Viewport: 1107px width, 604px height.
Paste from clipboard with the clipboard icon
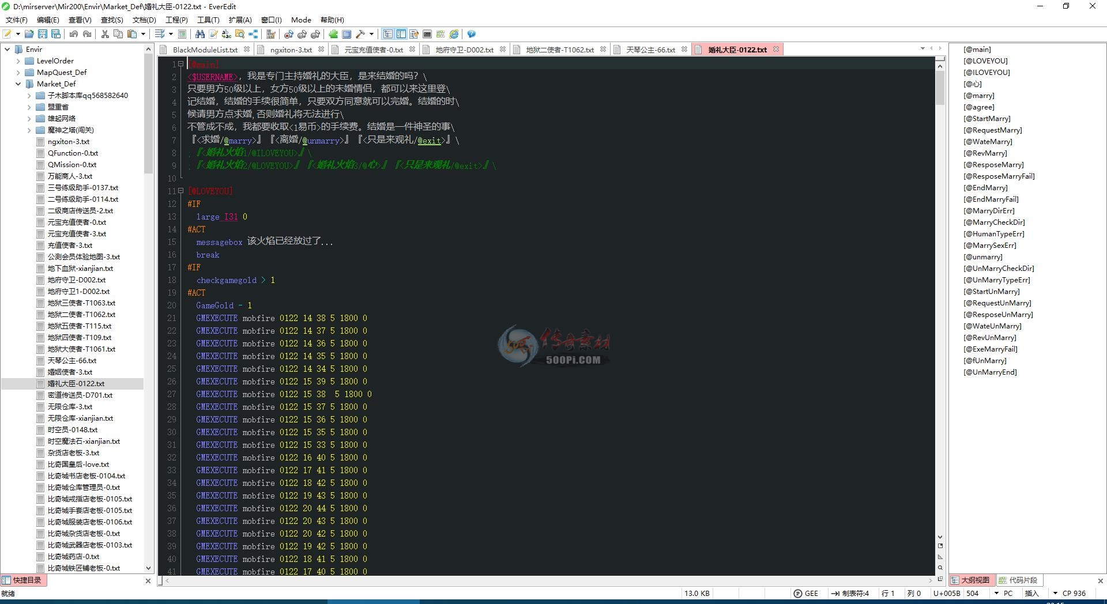132,34
